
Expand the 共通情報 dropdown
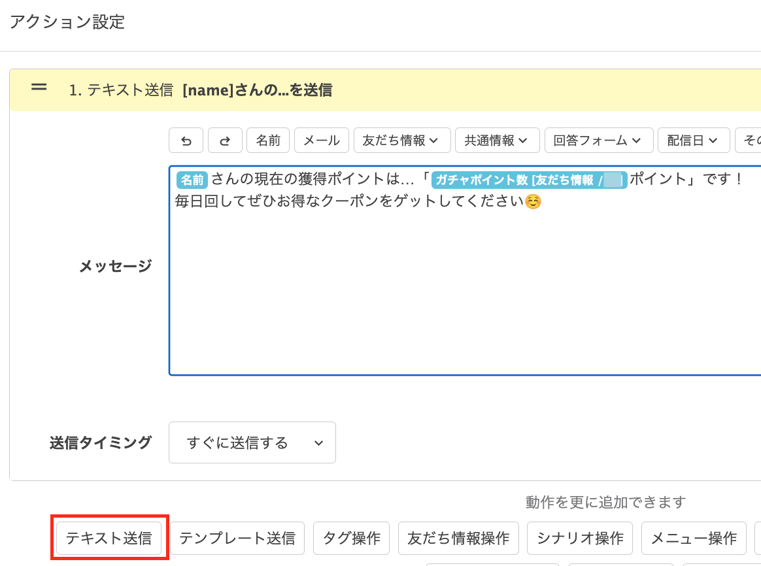tap(497, 140)
